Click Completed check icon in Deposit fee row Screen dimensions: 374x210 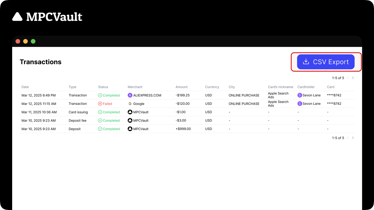(100, 120)
